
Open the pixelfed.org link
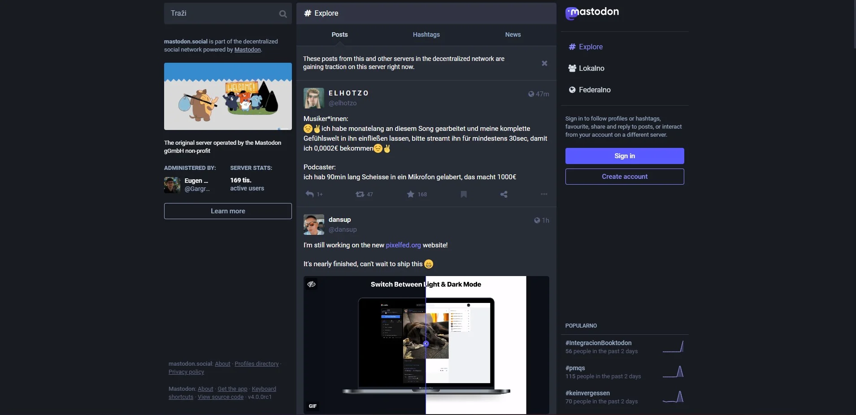coord(403,245)
